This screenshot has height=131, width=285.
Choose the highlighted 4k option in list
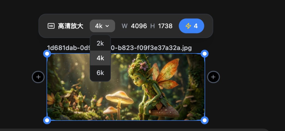[x=100, y=58]
